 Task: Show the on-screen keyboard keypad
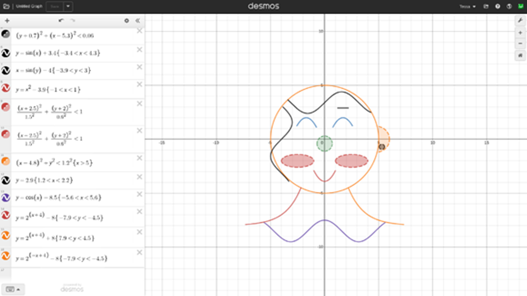point(13,289)
